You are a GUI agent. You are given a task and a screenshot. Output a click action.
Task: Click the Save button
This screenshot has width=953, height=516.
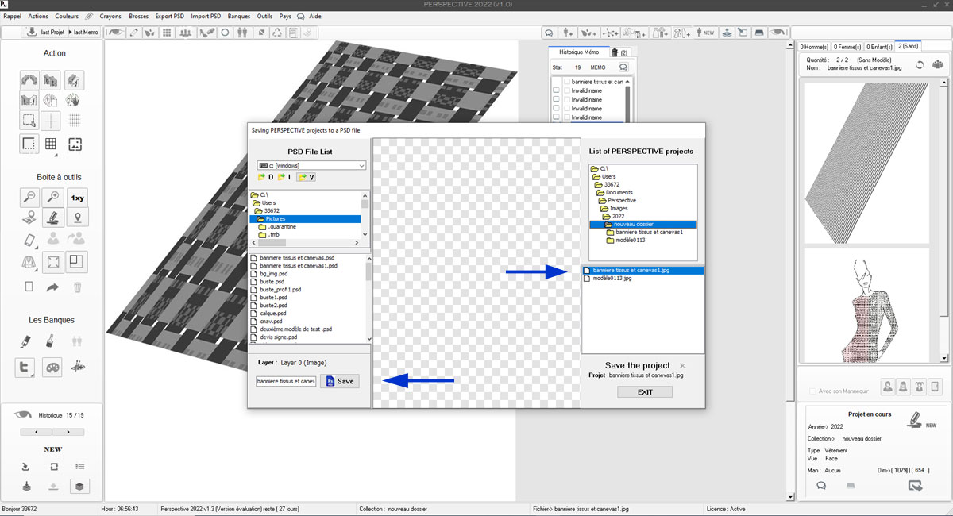coord(340,381)
